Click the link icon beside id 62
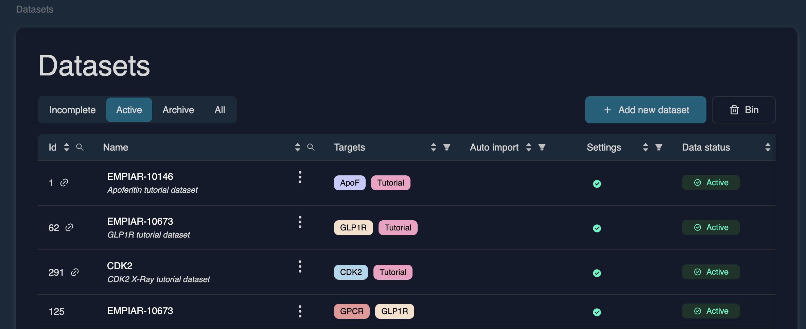 click(69, 227)
